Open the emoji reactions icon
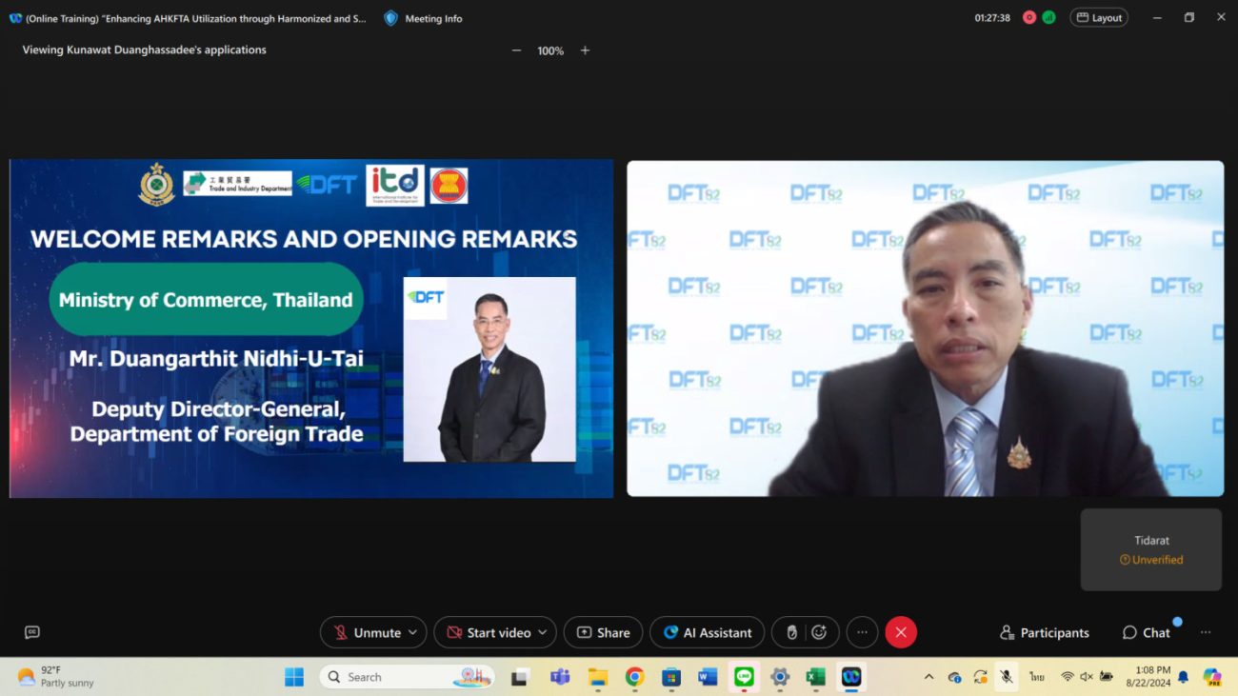Screen dimensions: 1238x696 coord(819,632)
